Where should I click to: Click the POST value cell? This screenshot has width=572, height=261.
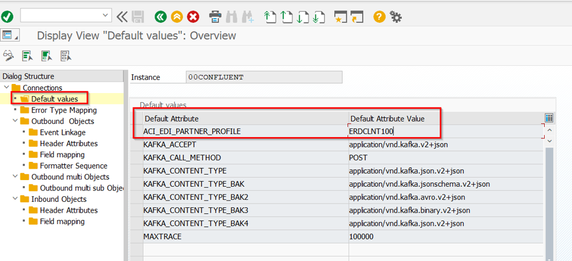[445, 158]
